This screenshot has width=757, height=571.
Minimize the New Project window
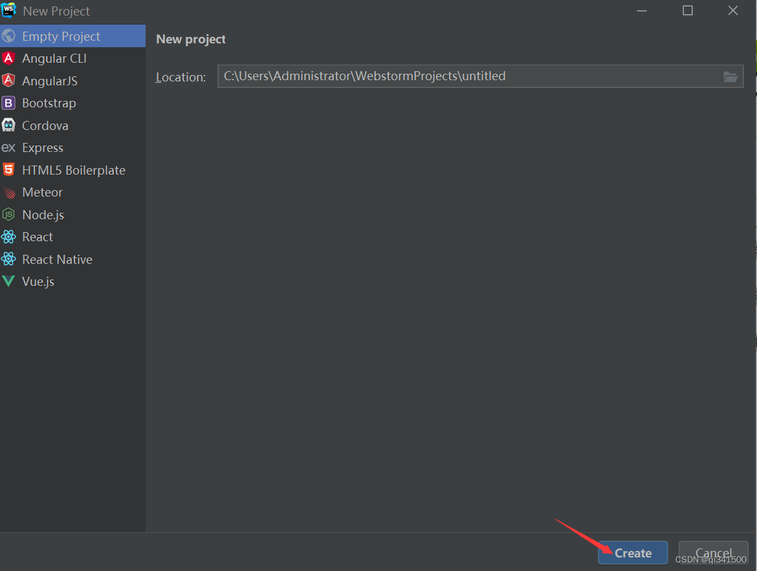click(x=642, y=10)
